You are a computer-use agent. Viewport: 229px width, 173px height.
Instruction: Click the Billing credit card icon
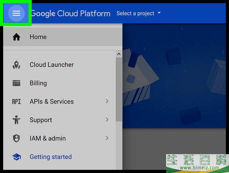[x=16, y=83]
